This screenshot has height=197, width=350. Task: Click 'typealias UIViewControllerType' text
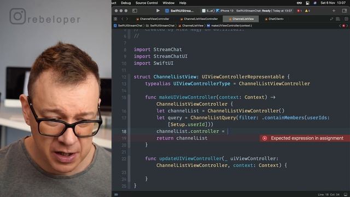(x=188, y=84)
